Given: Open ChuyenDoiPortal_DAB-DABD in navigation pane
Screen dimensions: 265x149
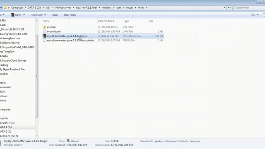Looking at the screenshot, I should point(17,47).
